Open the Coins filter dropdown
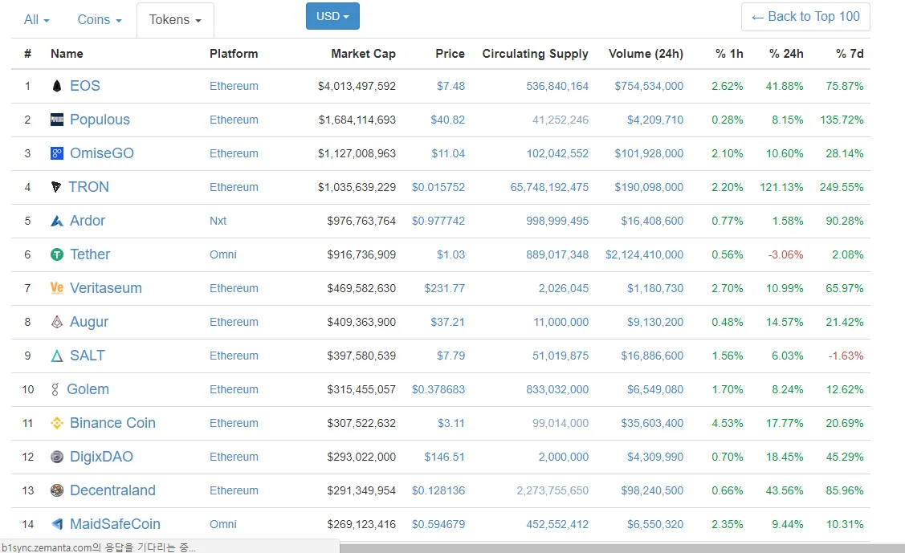Viewport: 905px width, 553px height. tap(100, 19)
